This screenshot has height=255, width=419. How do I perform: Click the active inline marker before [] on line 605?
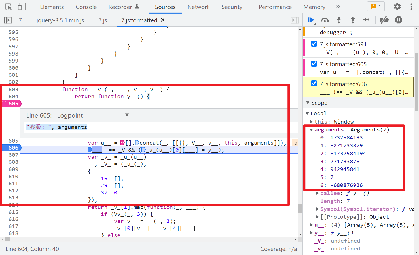point(123,143)
